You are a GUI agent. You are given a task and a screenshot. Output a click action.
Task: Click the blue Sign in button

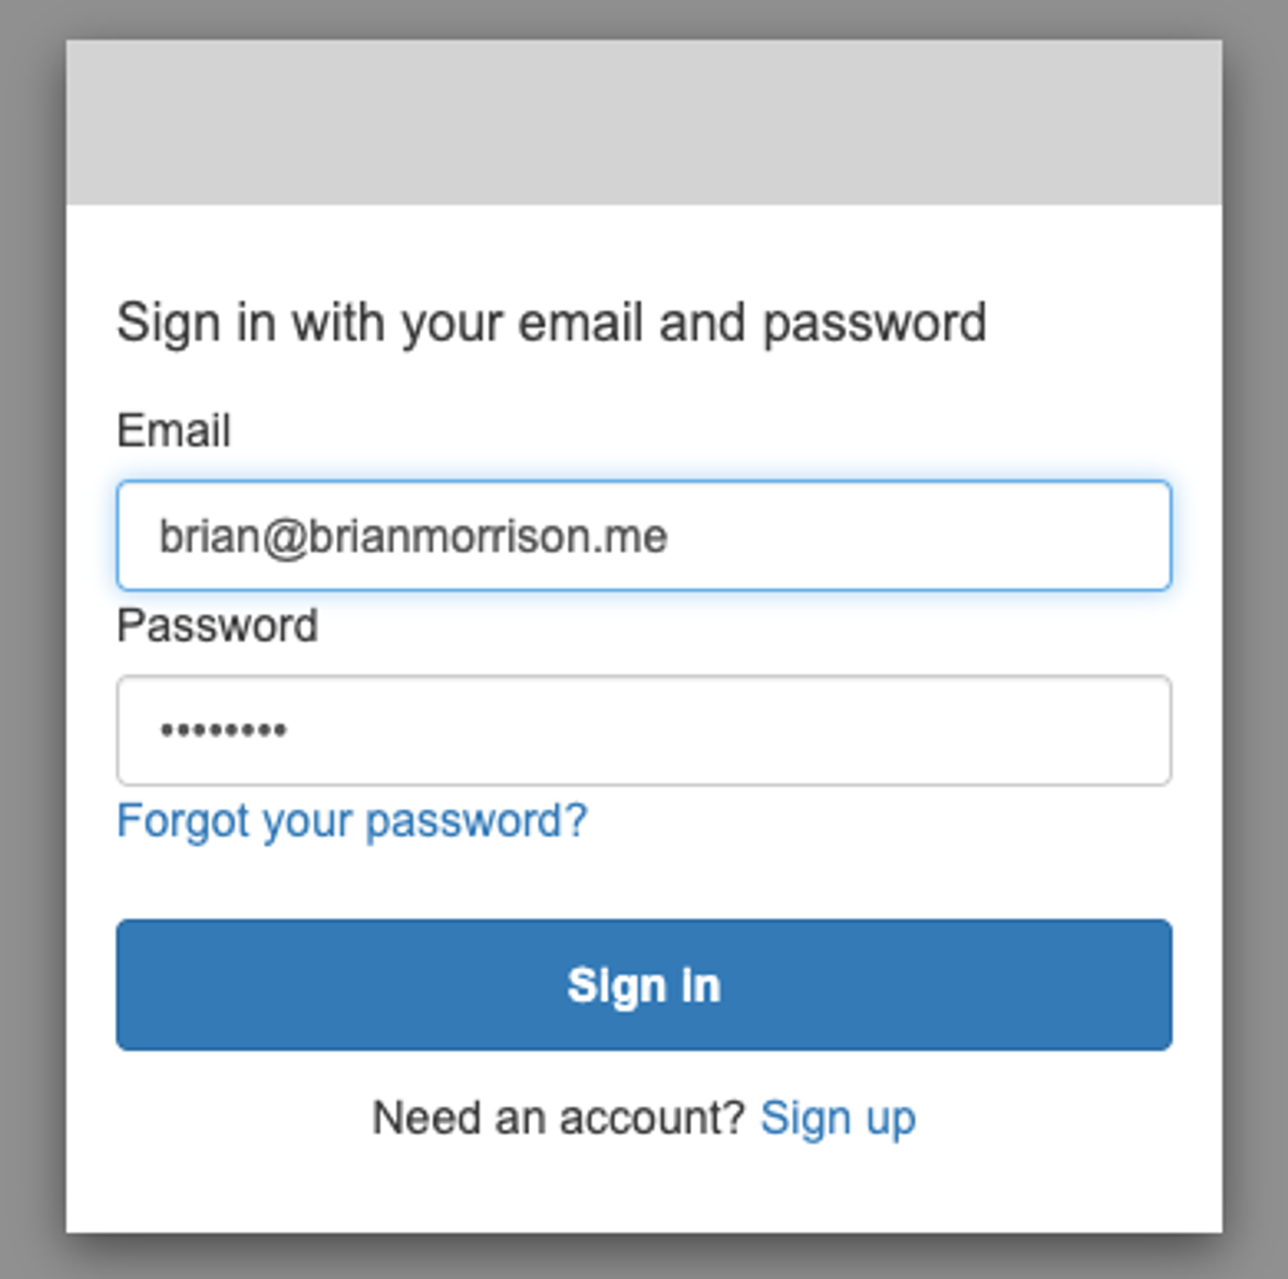[x=644, y=985]
